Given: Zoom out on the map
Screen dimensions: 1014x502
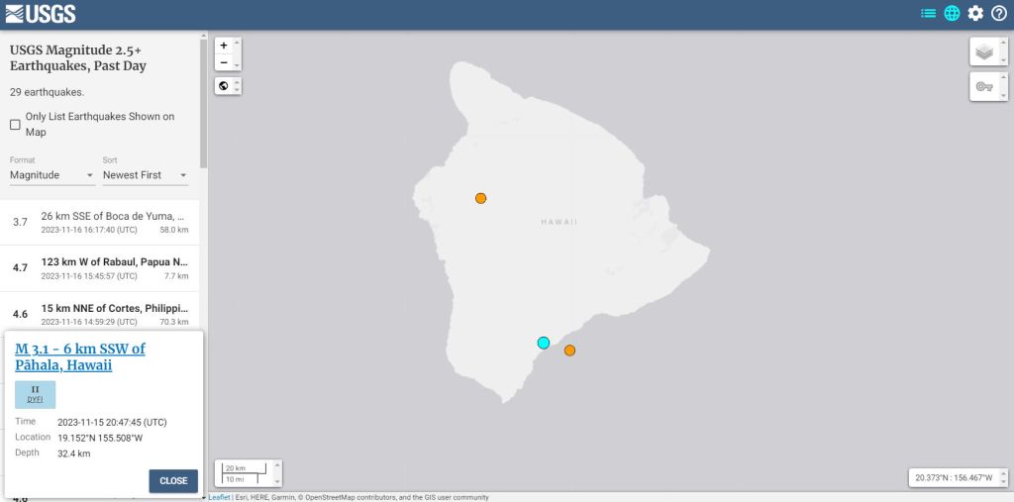Looking at the screenshot, I should (224, 62).
